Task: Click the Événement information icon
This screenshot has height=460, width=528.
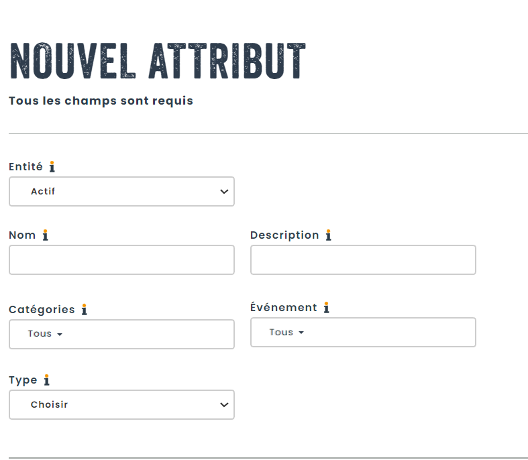Action: point(326,307)
